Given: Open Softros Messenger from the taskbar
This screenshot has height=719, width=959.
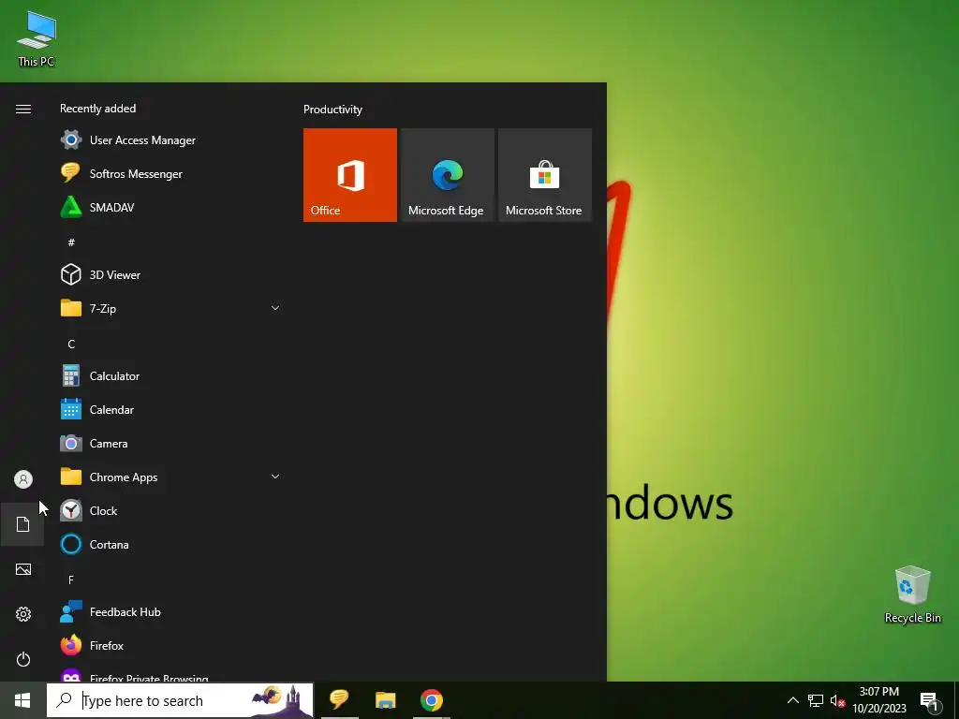Looking at the screenshot, I should [339, 699].
